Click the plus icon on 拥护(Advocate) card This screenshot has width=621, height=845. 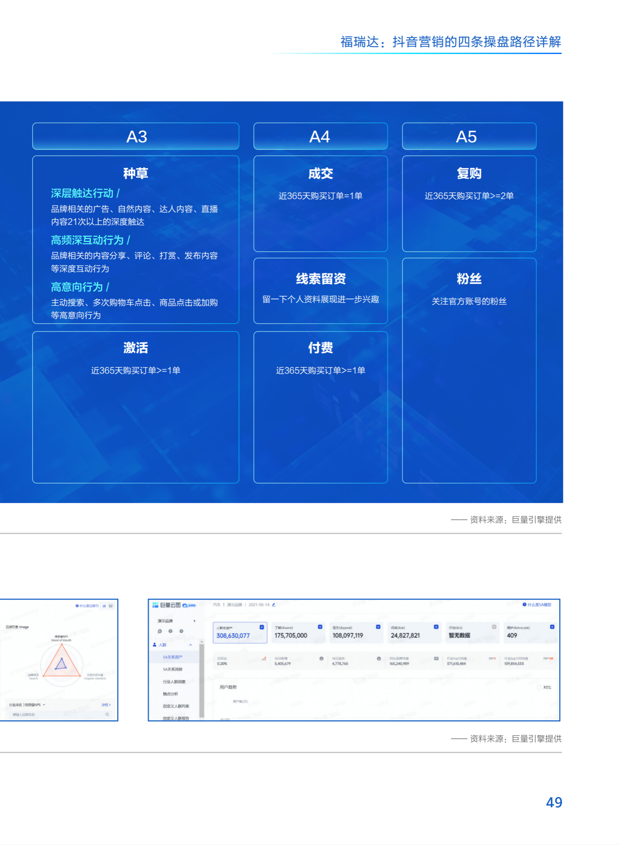[x=552, y=627]
